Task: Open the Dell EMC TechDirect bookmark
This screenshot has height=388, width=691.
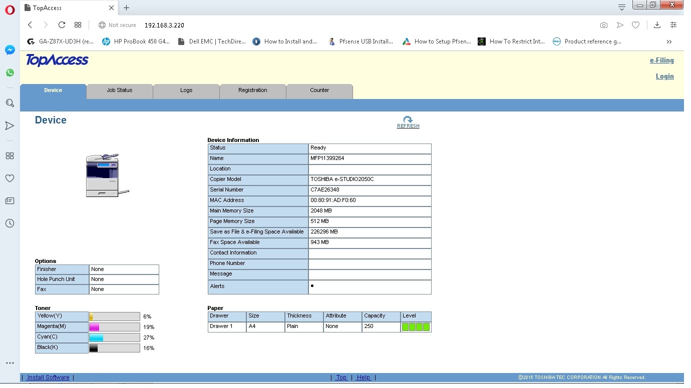Action: click(212, 41)
